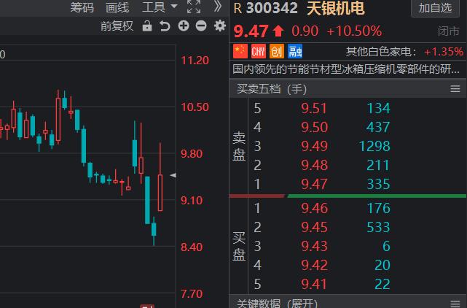
Task: Open the 关键数据 panel menu icon
Action: click(x=455, y=304)
